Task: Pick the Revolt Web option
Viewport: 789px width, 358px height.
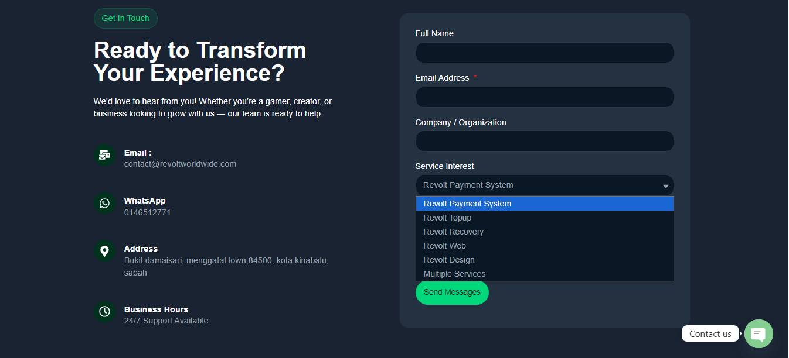Action: 545,246
